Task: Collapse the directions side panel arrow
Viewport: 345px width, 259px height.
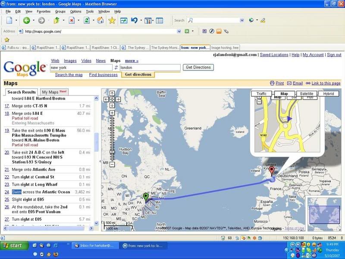Action: tap(100, 161)
